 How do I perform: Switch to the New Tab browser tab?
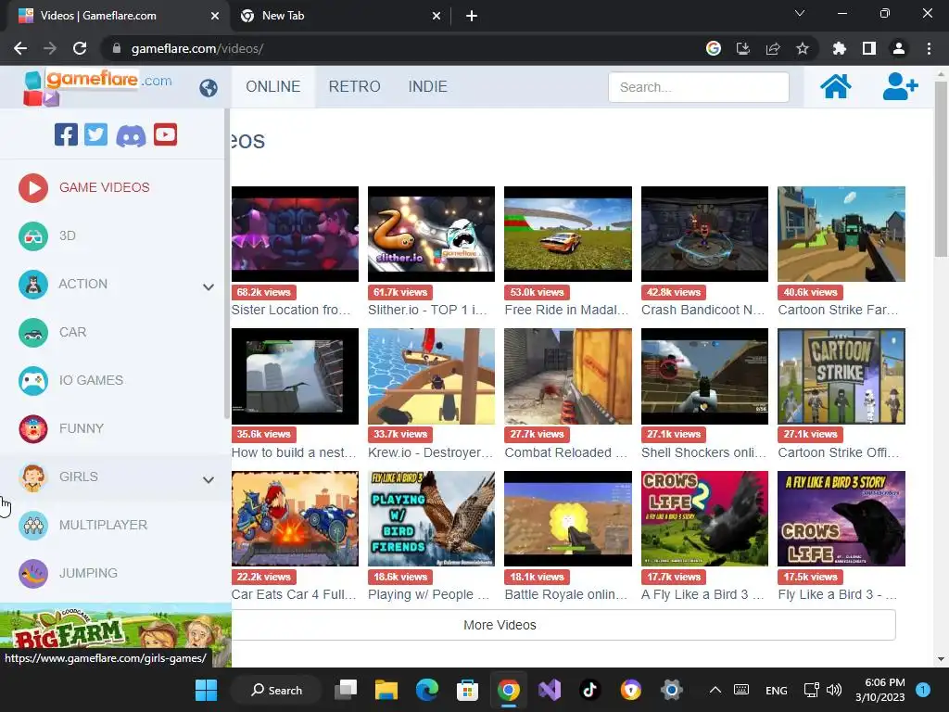pyautogui.click(x=340, y=16)
